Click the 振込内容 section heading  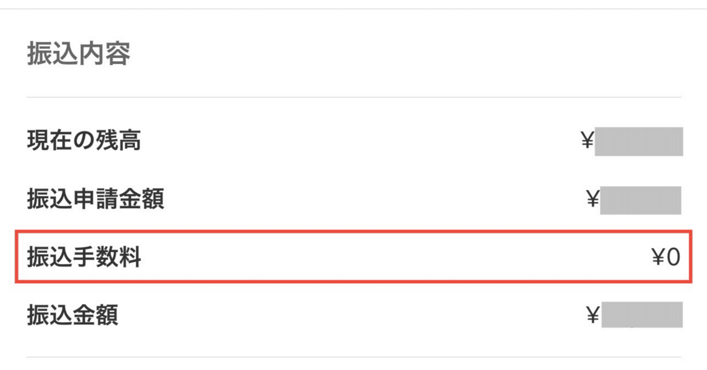tap(78, 55)
